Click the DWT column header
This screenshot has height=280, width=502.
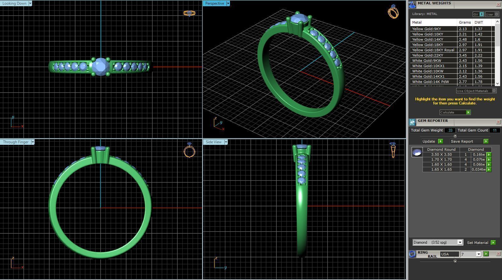[x=482, y=22]
